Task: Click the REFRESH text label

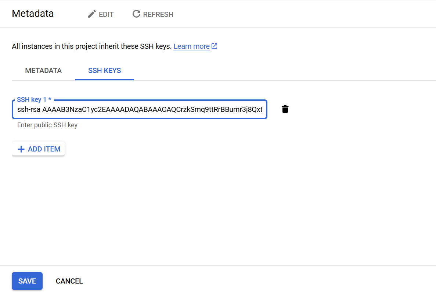Action: coord(158,14)
